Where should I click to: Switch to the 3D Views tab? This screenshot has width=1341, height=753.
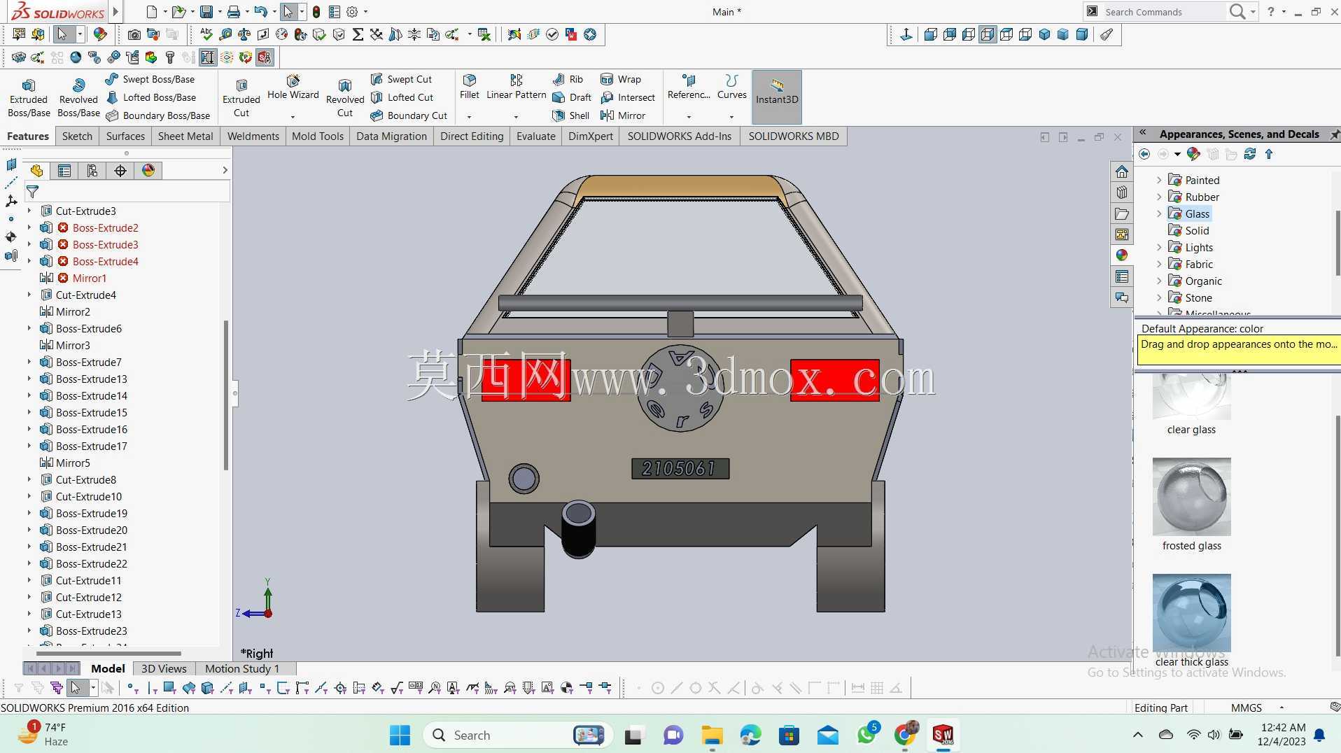(x=164, y=668)
